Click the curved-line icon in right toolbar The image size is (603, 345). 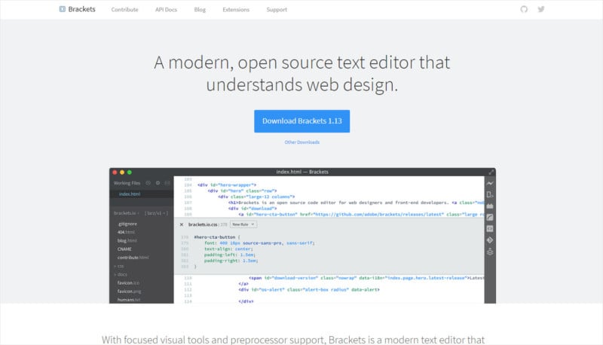click(490, 218)
